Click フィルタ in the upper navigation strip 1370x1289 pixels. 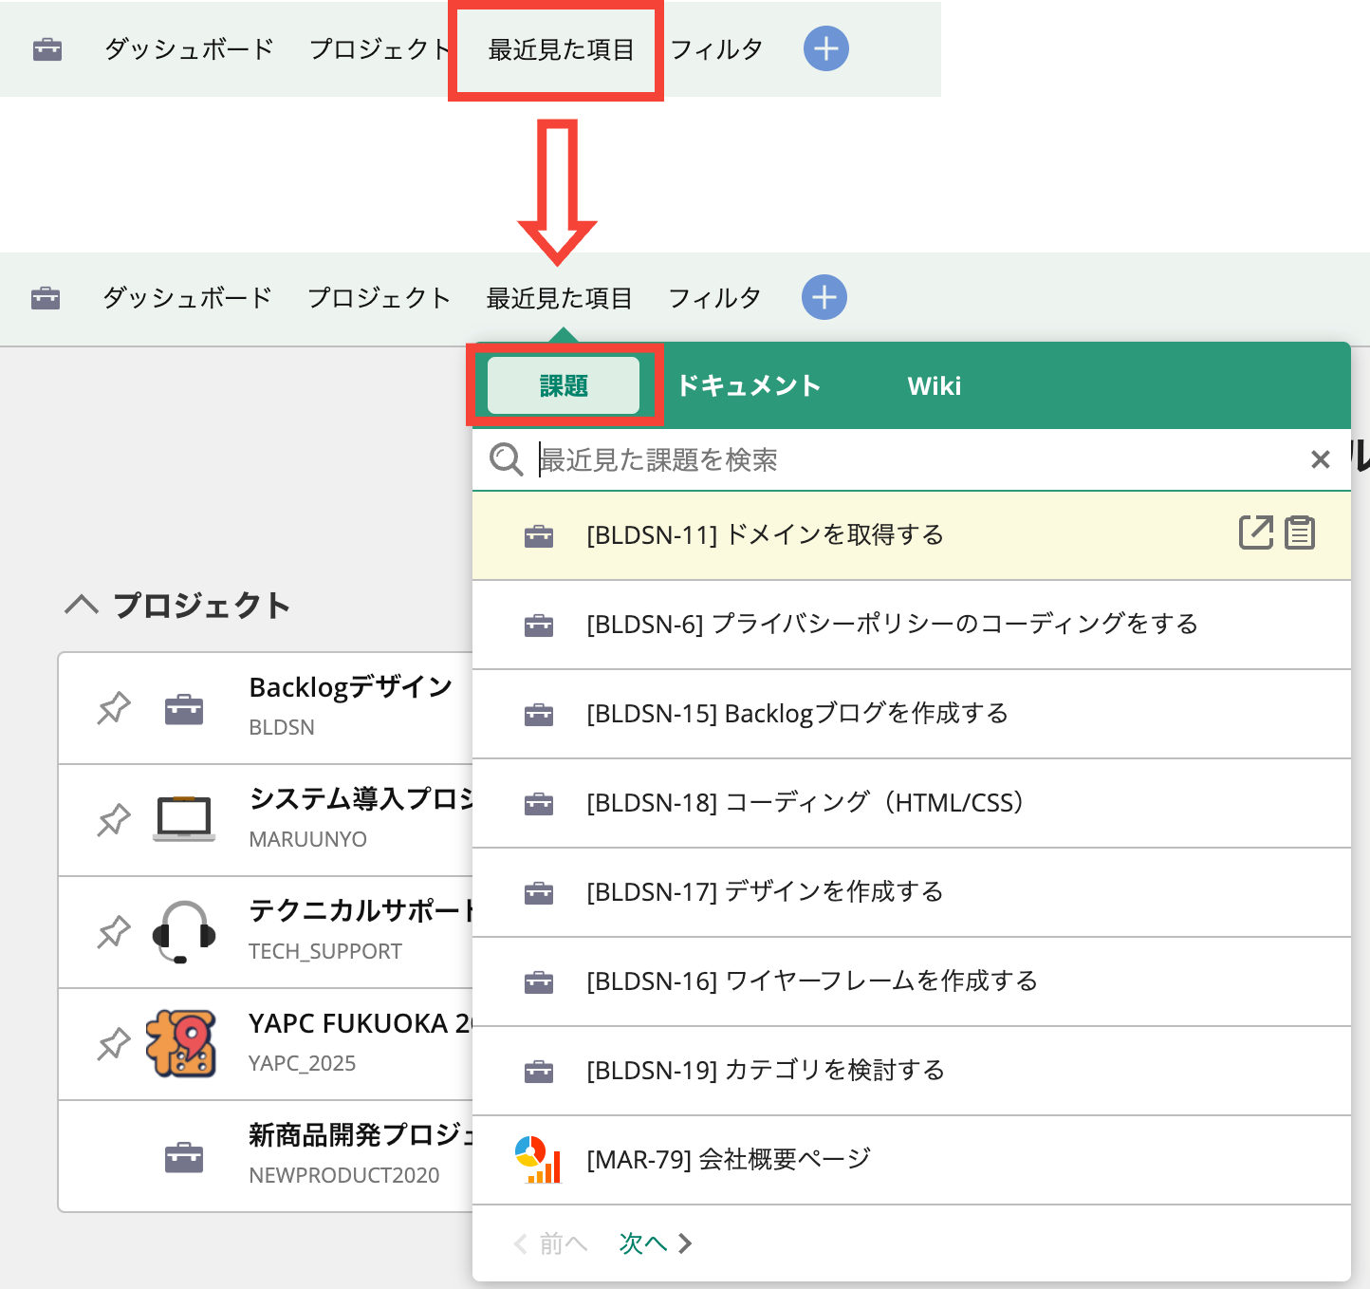[716, 49]
